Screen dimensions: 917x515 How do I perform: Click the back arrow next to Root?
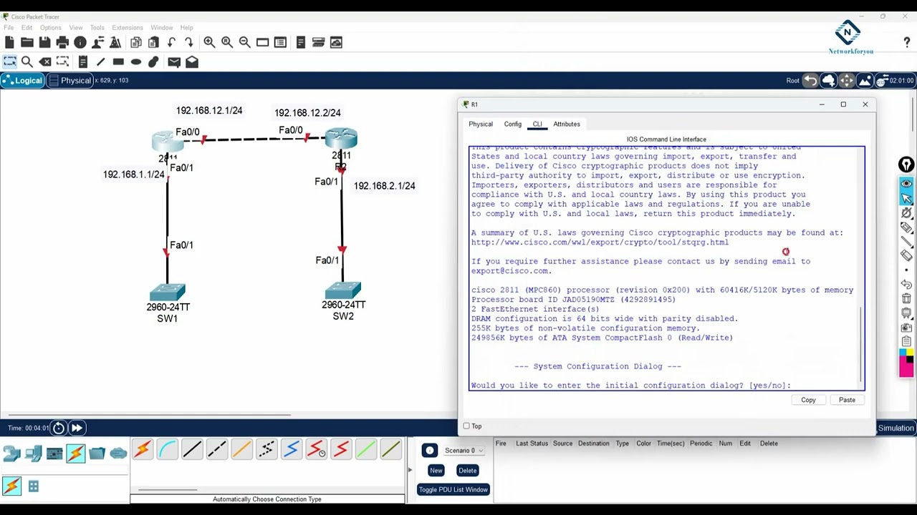pyautogui.click(x=810, y=81)
